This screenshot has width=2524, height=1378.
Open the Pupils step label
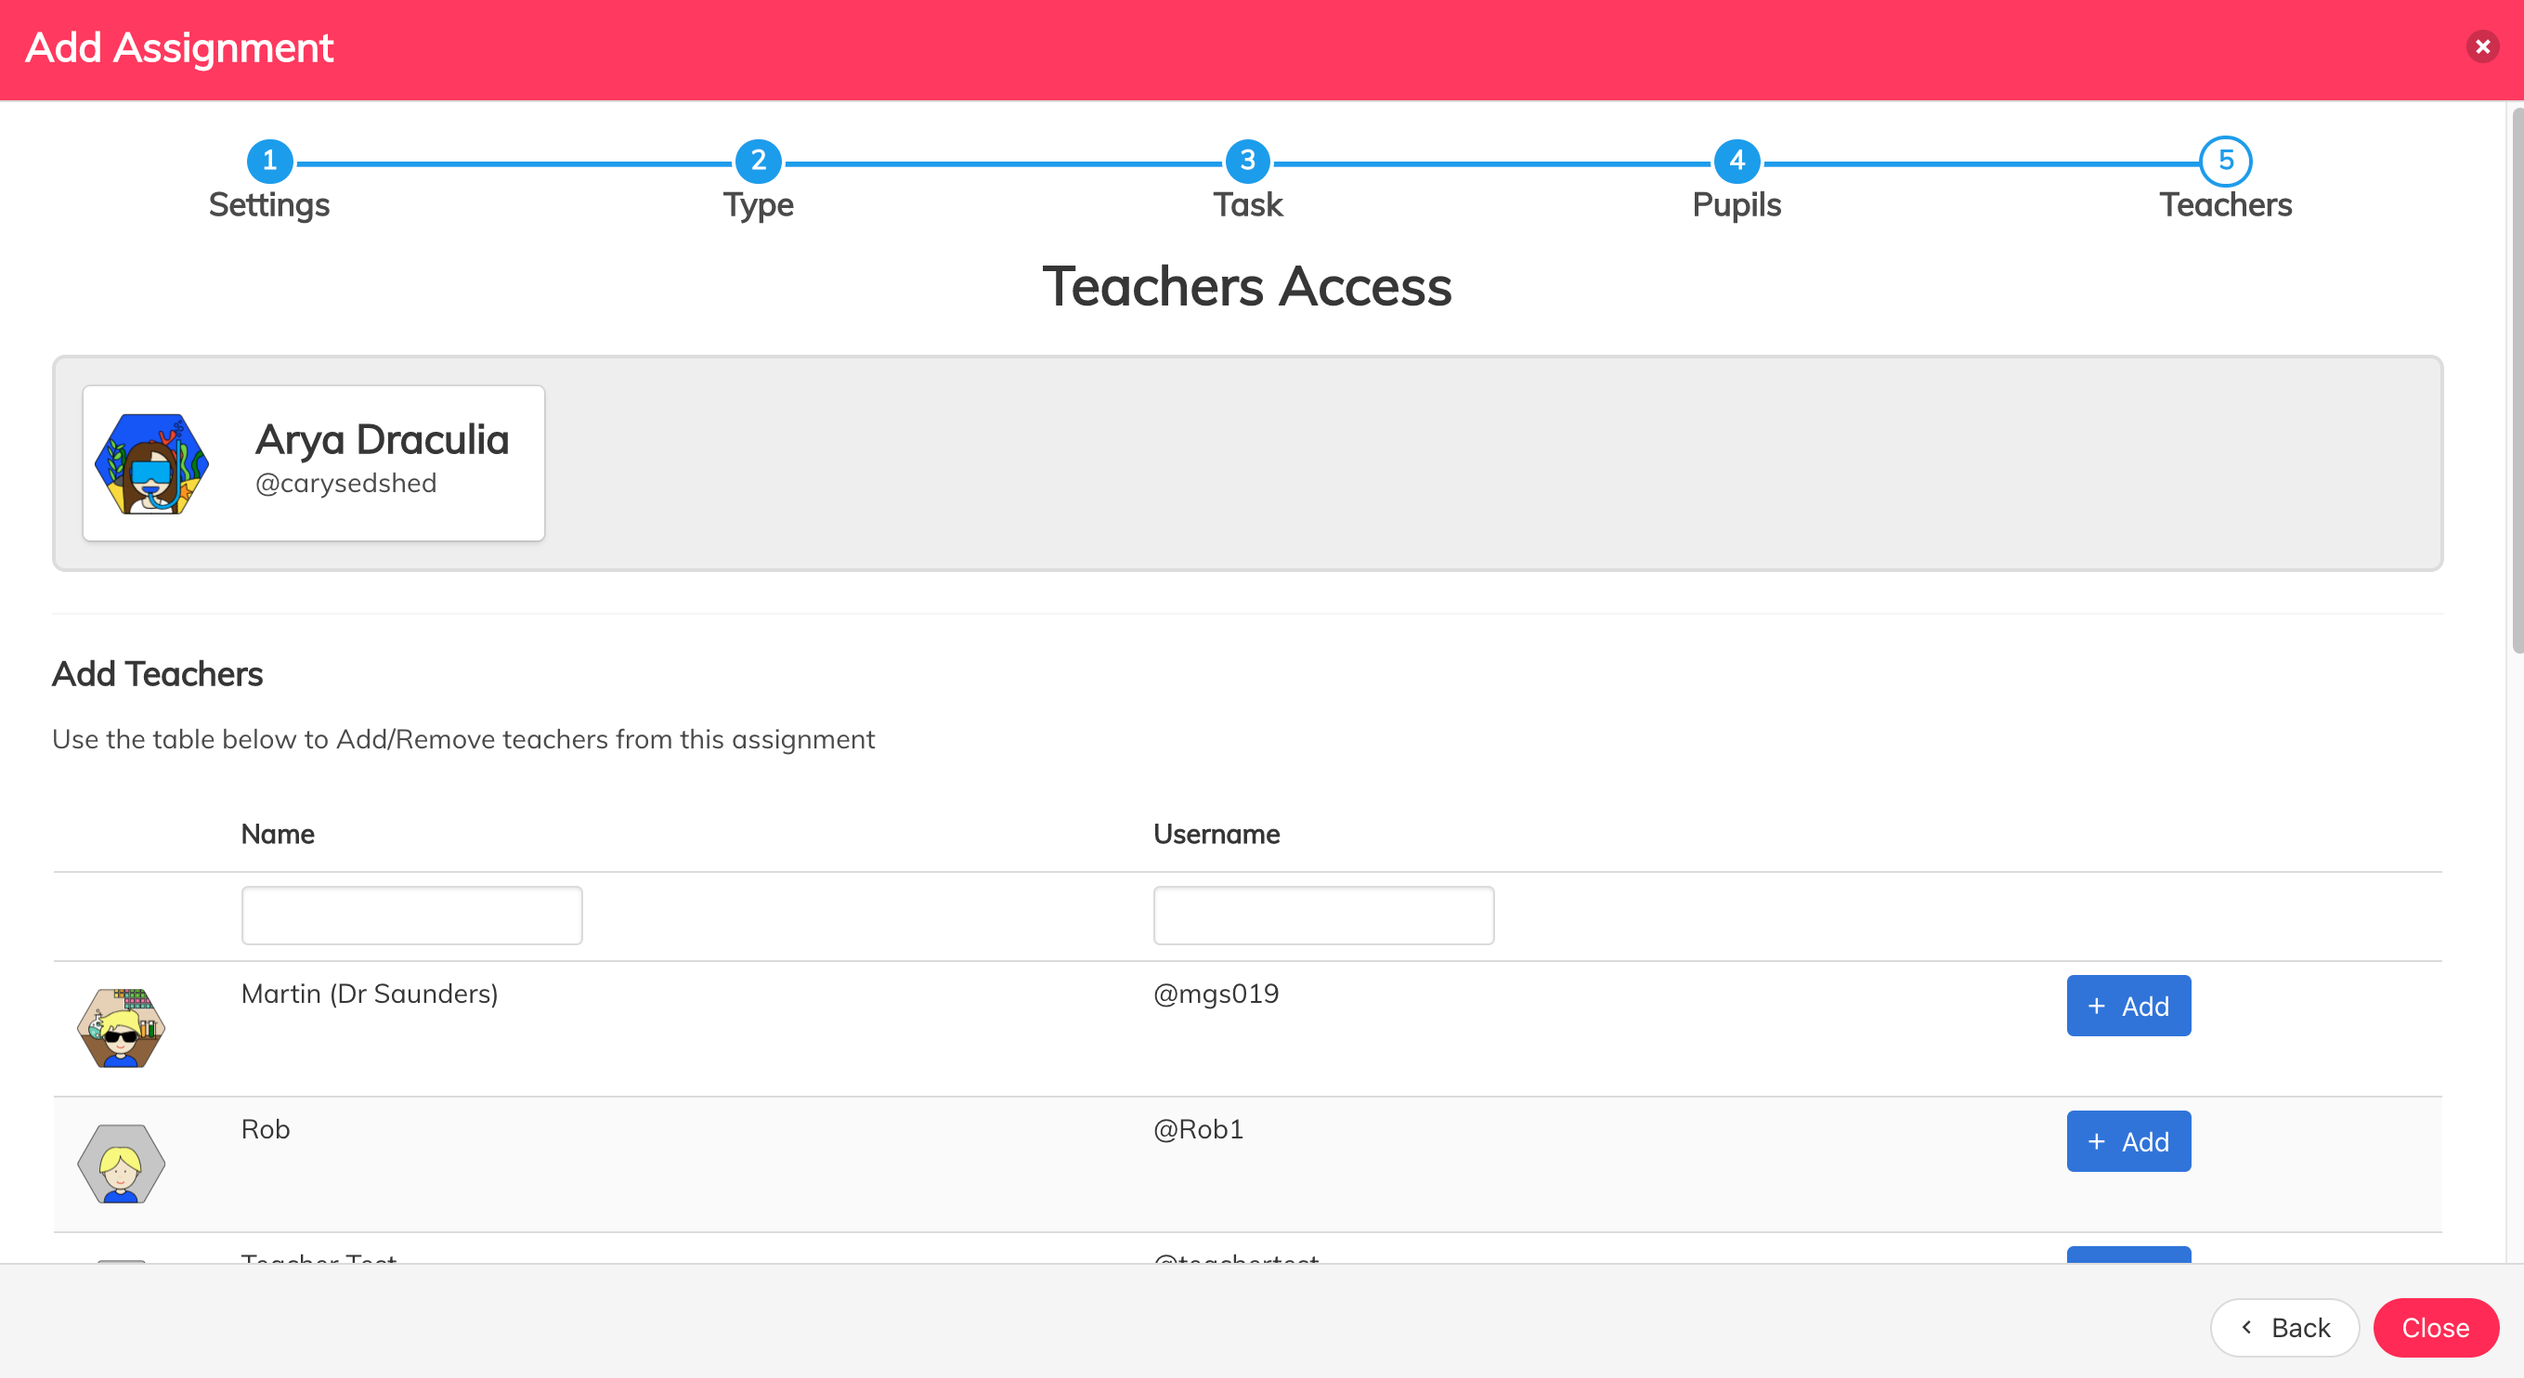point(1737,205)
